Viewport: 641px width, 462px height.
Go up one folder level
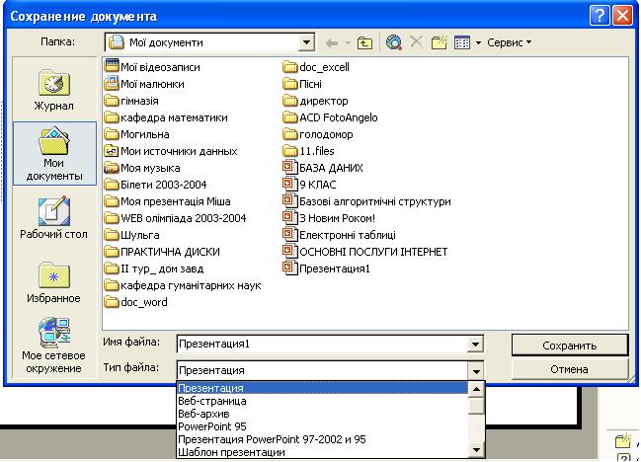pos(364,42)
